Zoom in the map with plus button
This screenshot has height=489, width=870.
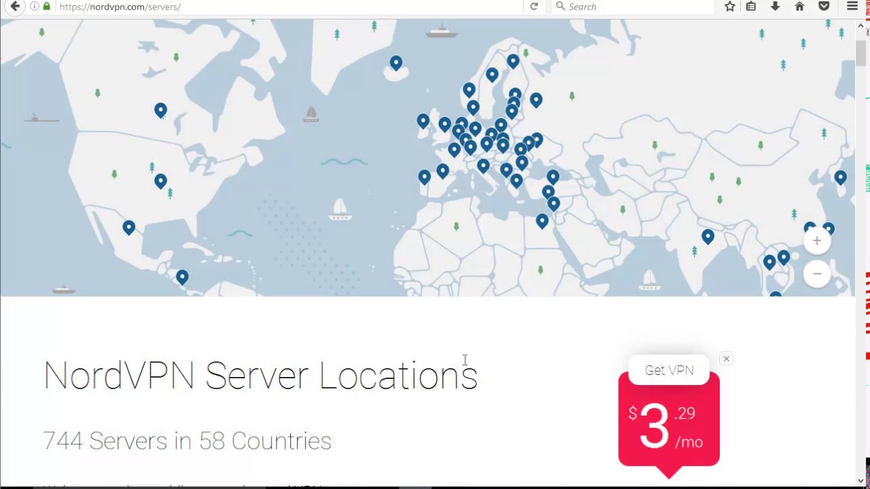817,240
